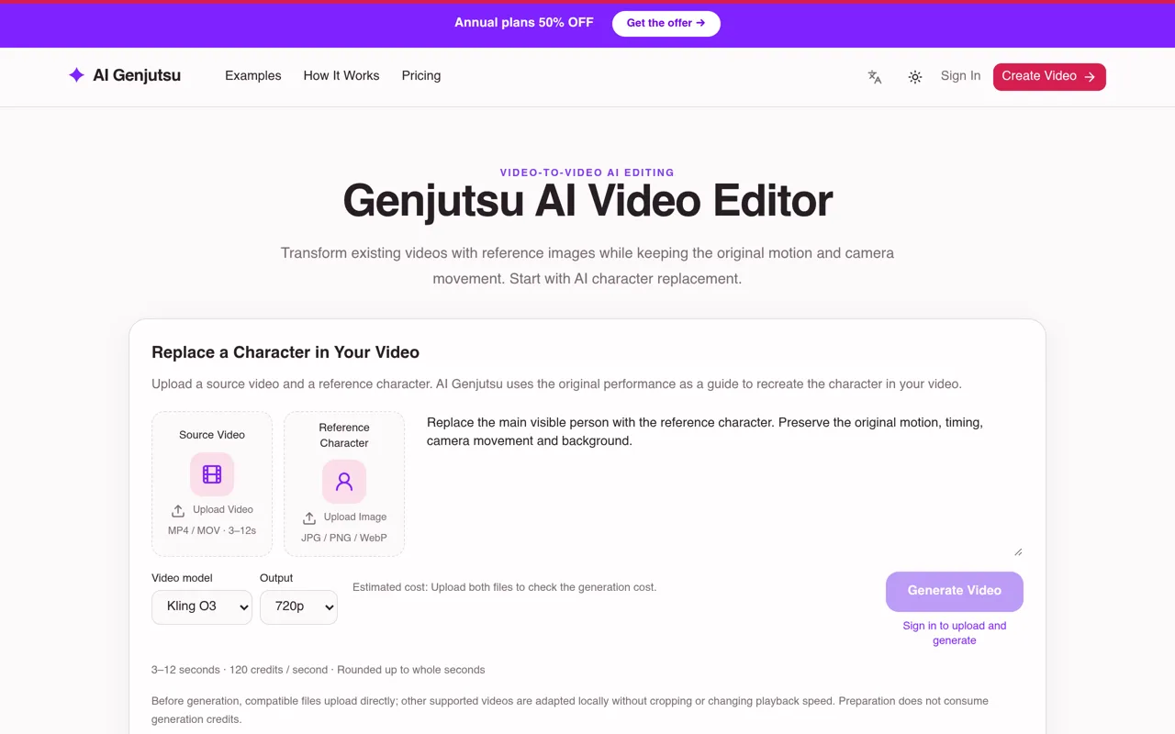Click the MP4 / MOV · 3–12s format note

click(x=212, y=530)
